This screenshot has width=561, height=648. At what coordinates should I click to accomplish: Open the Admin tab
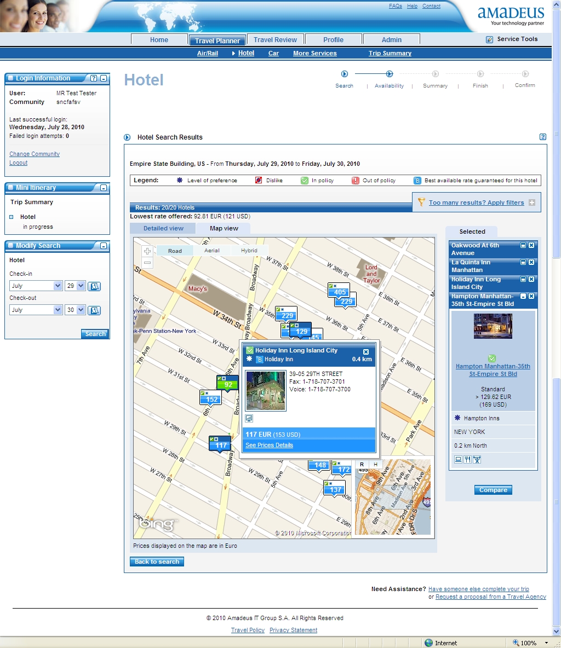391,39
